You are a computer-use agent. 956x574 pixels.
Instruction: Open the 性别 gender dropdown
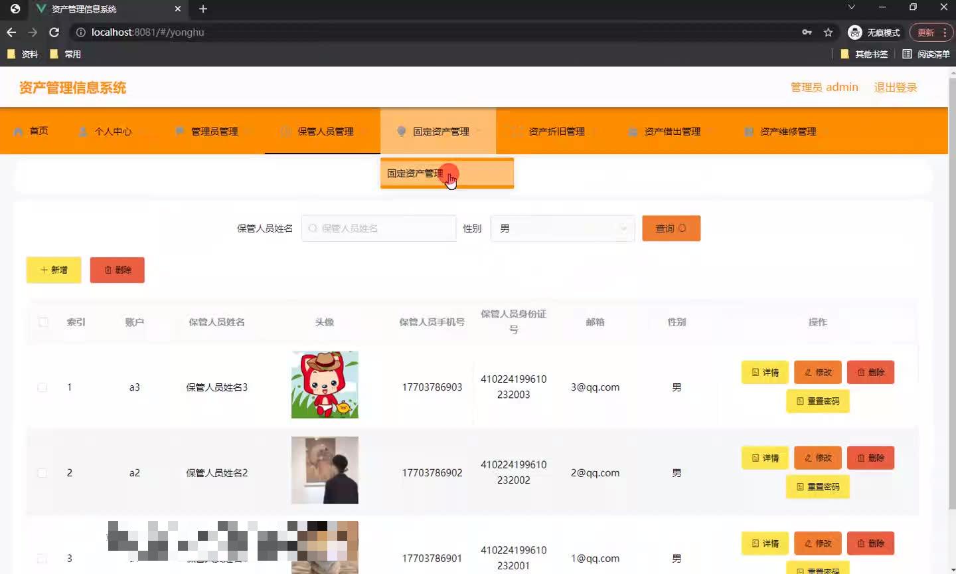[x=562, y=228]
